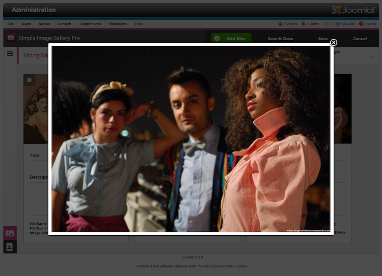Click the View Site link
The width and height of the screenshot is (382, 276).
click(x=345, y=24)
